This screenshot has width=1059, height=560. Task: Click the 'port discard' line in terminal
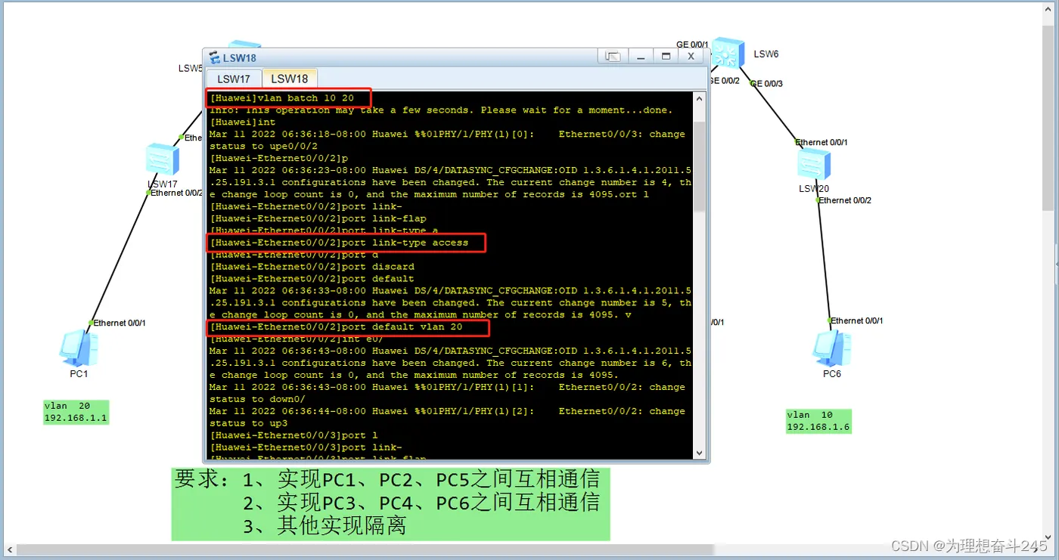312,267
